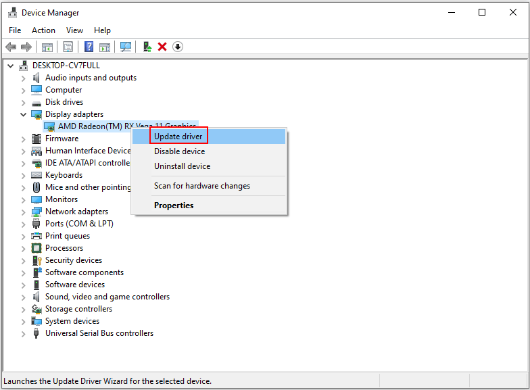The height and width of the screenshot is (390, 530).
Task: Expand the System devices category
Action: (x=23, y=322)
